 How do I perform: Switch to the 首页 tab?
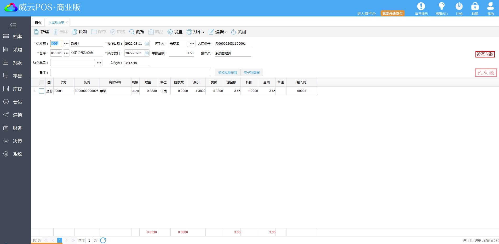(x=38, y=22)
